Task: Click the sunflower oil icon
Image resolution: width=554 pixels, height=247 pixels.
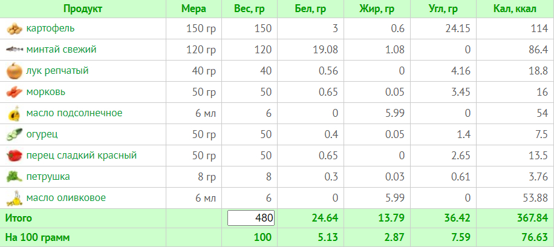Action: click(x=14, y=114)
